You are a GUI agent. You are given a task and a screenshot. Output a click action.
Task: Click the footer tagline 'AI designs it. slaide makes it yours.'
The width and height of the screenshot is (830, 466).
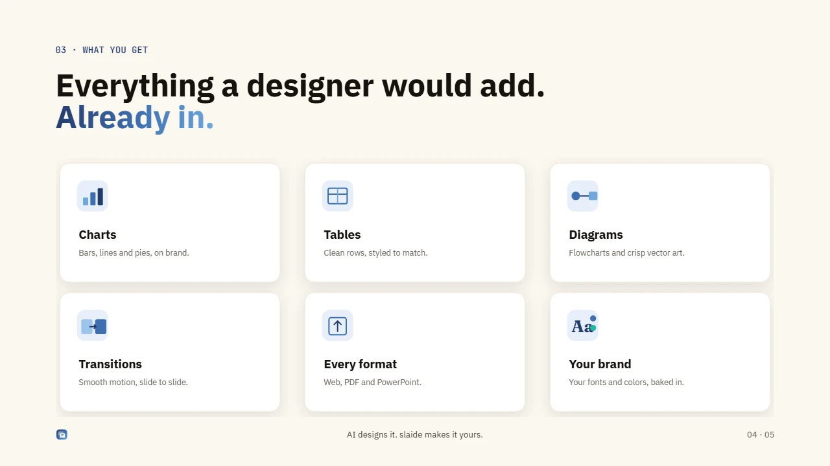[x=415, y=434]
